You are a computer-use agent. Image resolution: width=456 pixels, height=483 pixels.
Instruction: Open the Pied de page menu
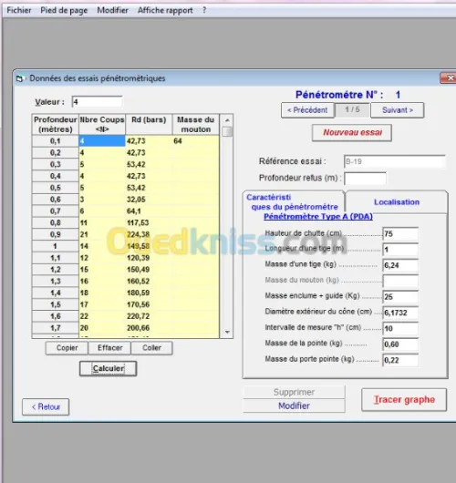[x=64, y=10]
